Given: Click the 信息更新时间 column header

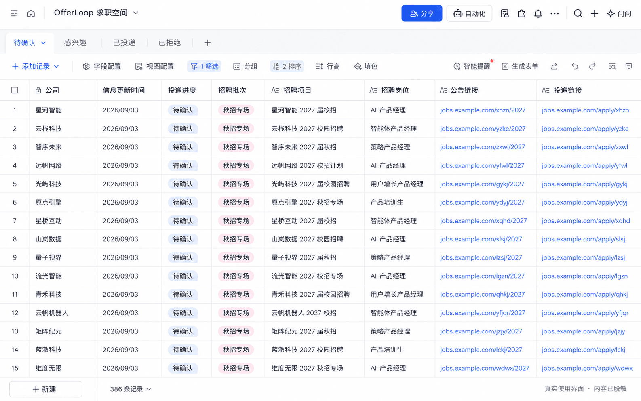Looking at the screenshot, I should click(x=129, y=90).
